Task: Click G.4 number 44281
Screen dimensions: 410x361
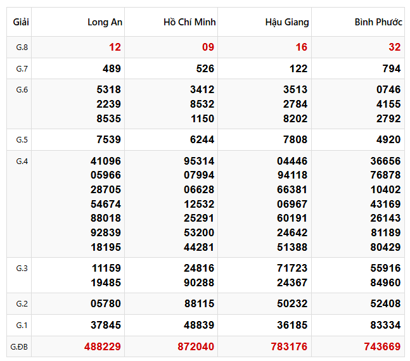Action: click(x=199, y=247)
